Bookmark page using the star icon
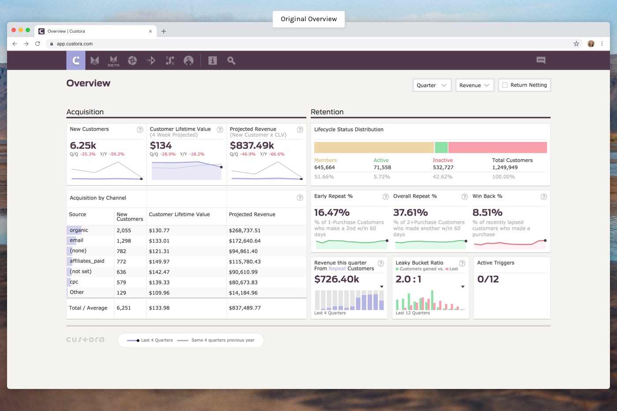The width and height of the screenshot is (617, 411). click(x=576, y=44)
